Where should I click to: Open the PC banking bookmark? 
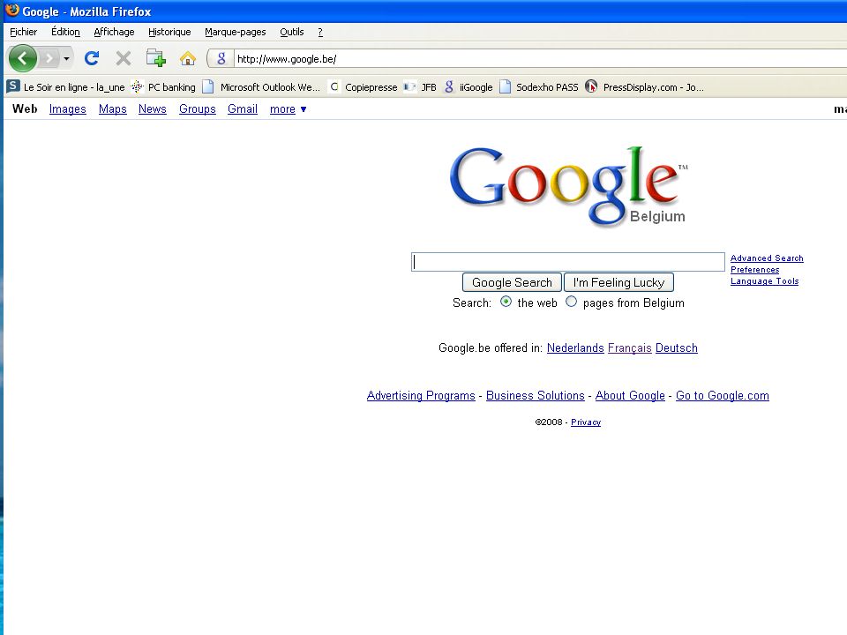tap(171, 87)
